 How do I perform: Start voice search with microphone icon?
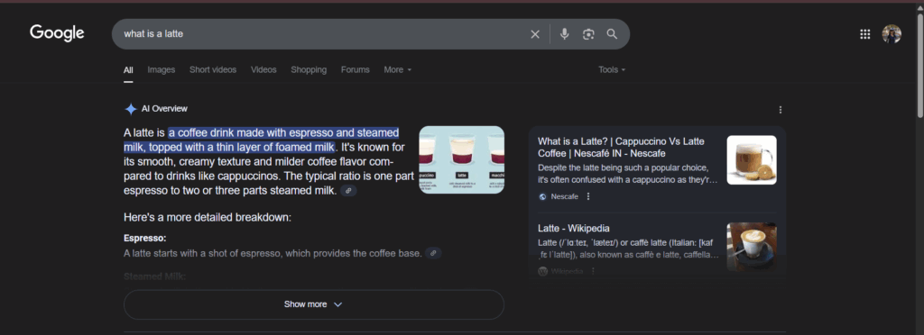(565, 34)
